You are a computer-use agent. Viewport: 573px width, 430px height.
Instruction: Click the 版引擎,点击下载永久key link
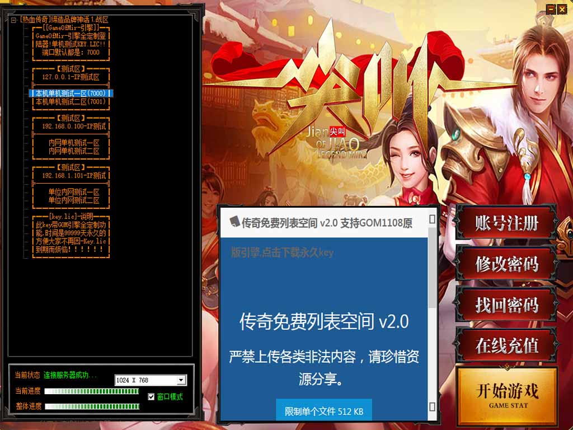point(282,253)
